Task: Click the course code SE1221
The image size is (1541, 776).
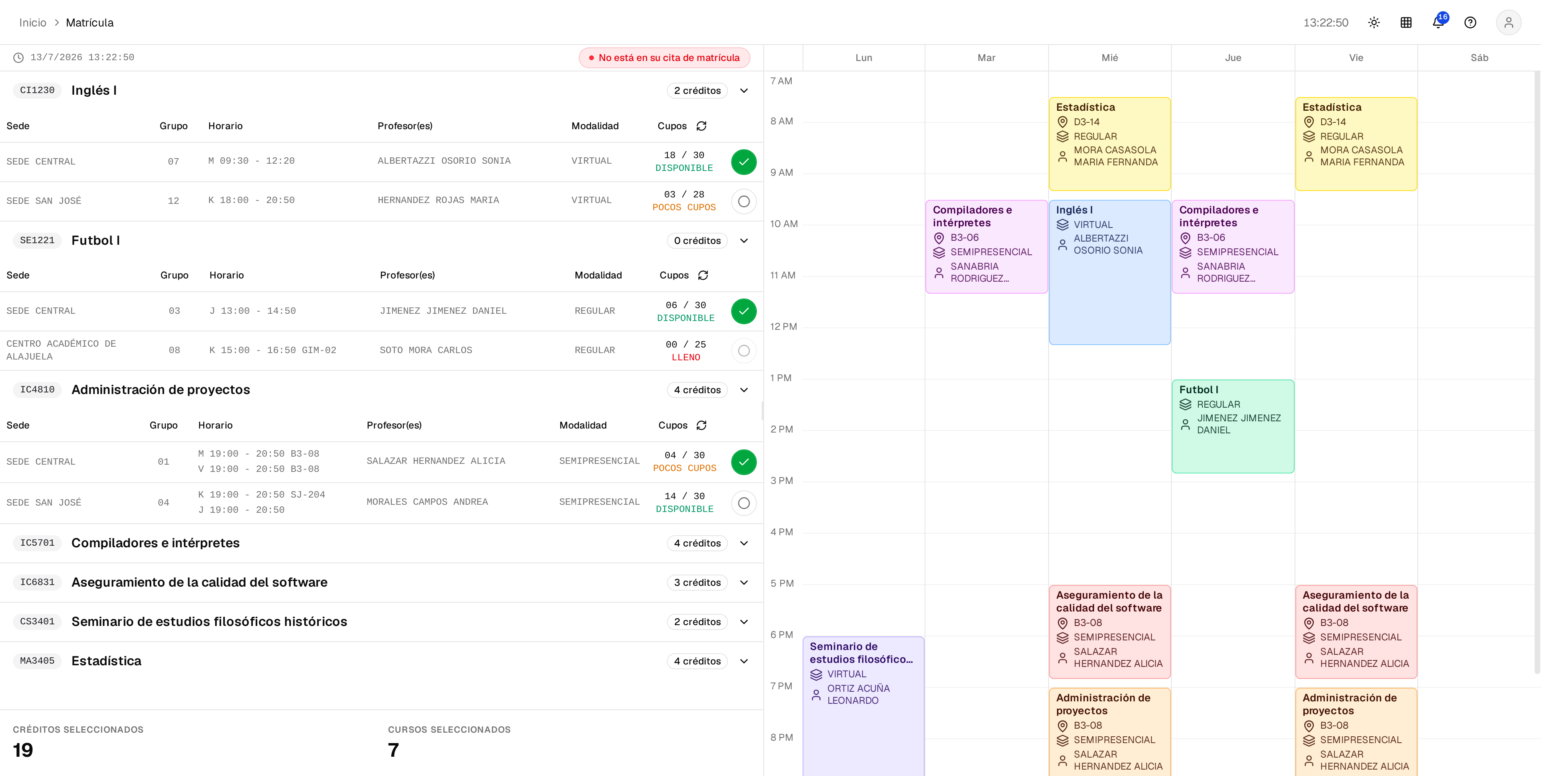Action: (37, 241)
